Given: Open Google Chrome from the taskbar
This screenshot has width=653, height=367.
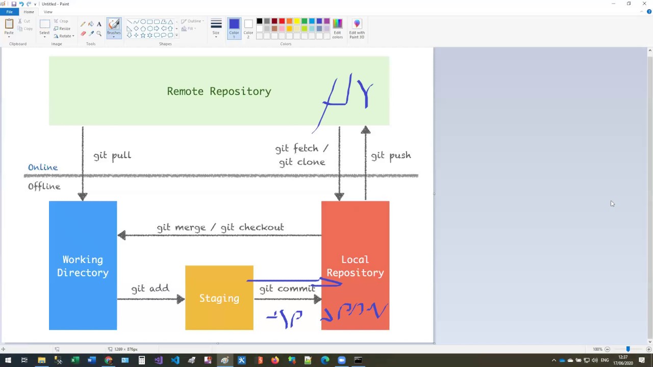Looking at the screenshot, I should click(x=108, y=360).
